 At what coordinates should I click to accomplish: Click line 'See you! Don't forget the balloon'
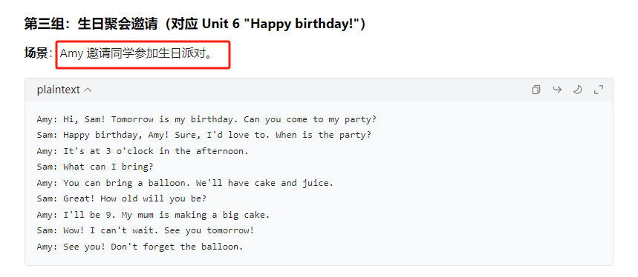pyautogui.click(x=140, y=247)
